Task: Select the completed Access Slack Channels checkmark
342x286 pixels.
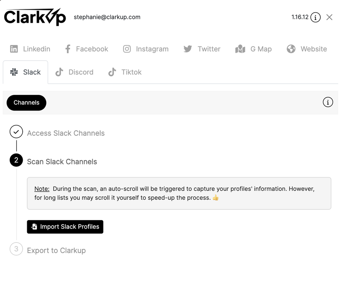Action: [x=16, y=132]
